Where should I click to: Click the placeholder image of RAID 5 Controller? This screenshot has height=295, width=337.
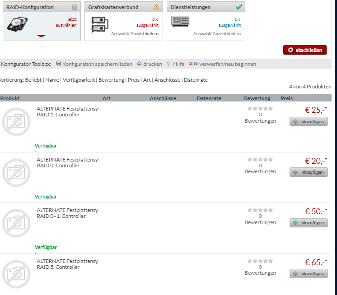coord(16,274)
